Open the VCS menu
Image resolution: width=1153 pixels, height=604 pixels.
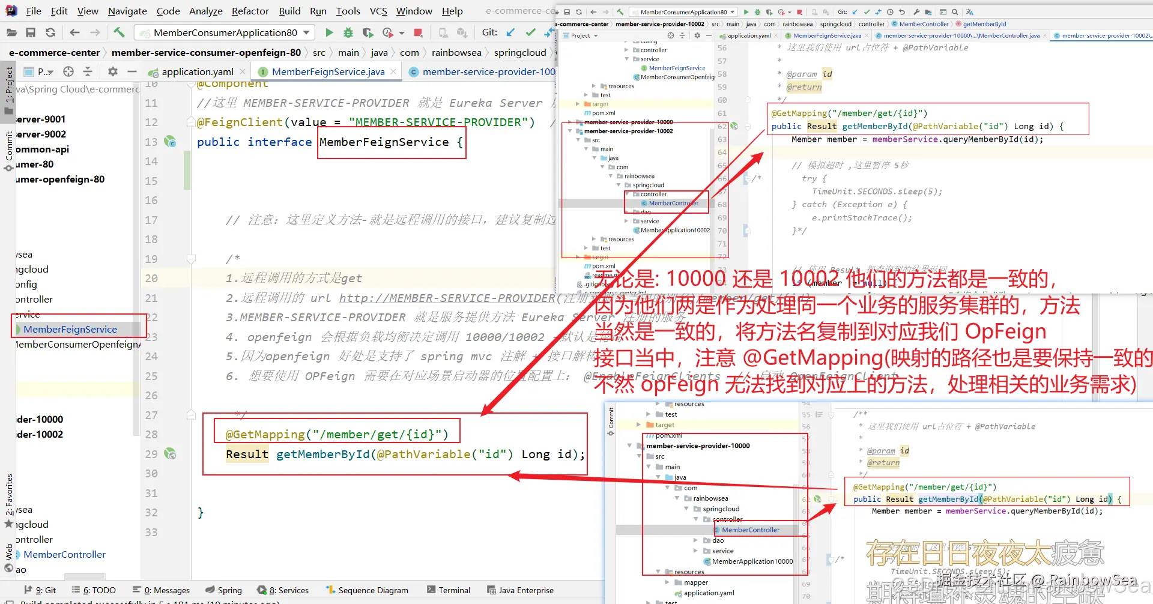coord(378,11)
